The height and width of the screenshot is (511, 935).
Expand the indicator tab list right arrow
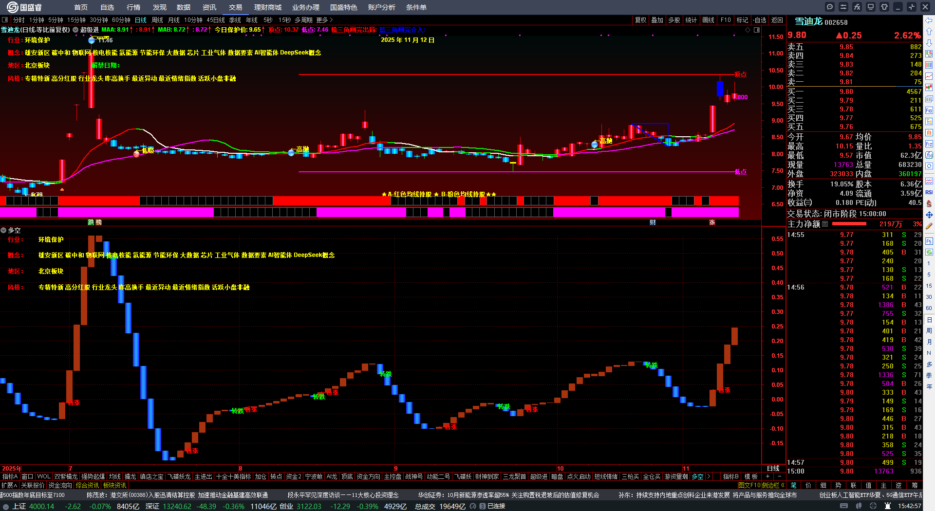tap(709, 476)
